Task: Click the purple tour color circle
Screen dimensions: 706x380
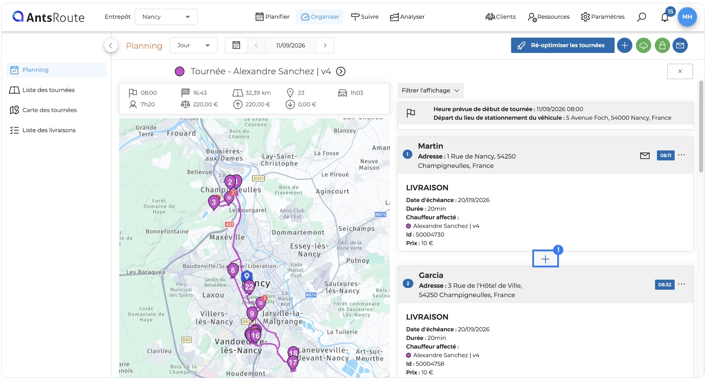Action: [x=179, y=71]
